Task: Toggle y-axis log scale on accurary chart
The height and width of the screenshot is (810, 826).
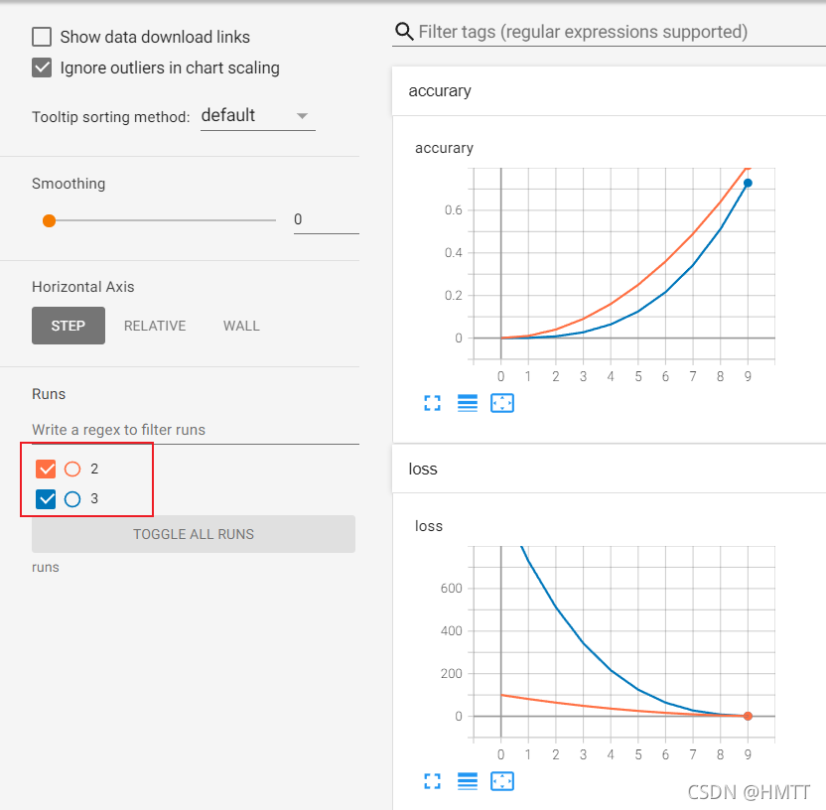Action: click(x=468, y=403)
